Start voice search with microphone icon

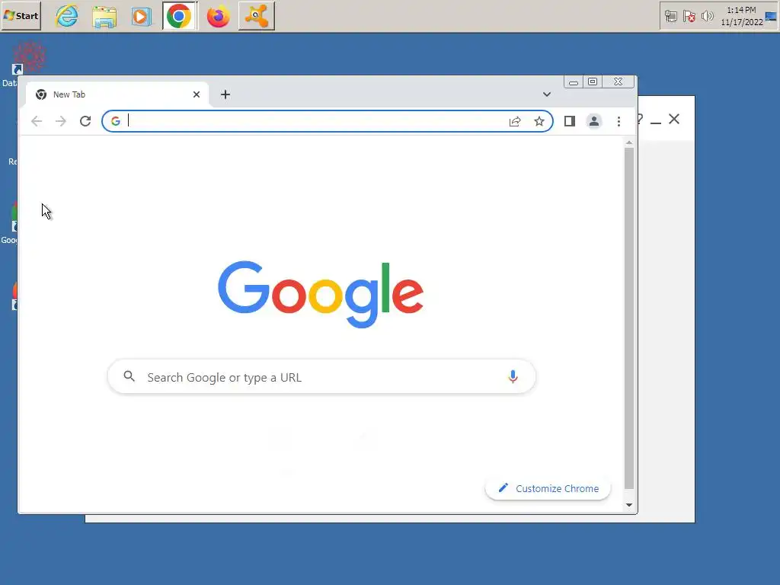pos(513,376)
